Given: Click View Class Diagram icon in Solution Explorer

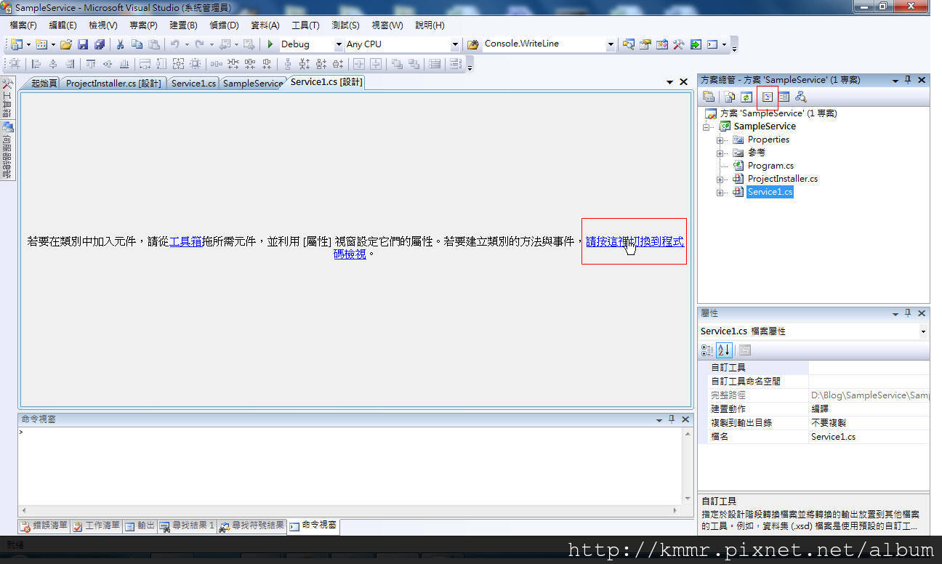Looking at the screenshot, I should pos(801,97).
